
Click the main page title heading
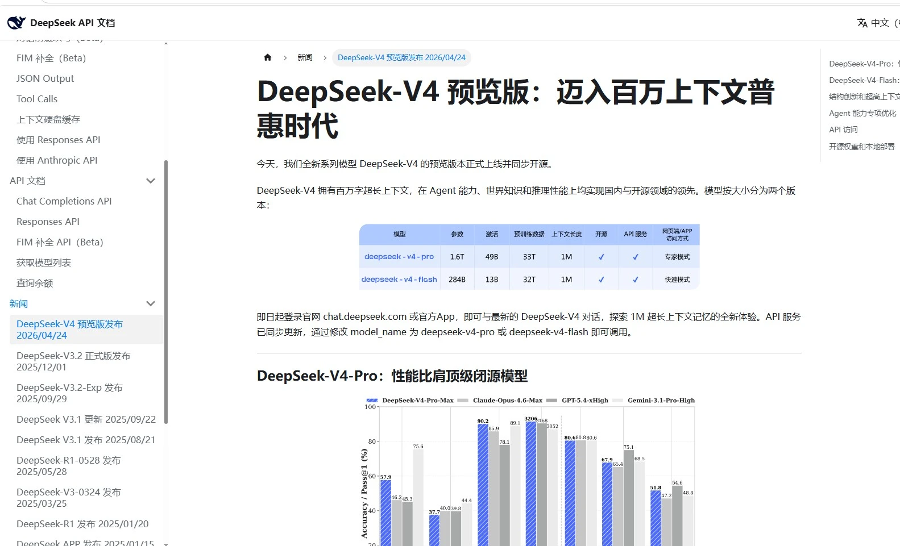click(516, 109)
